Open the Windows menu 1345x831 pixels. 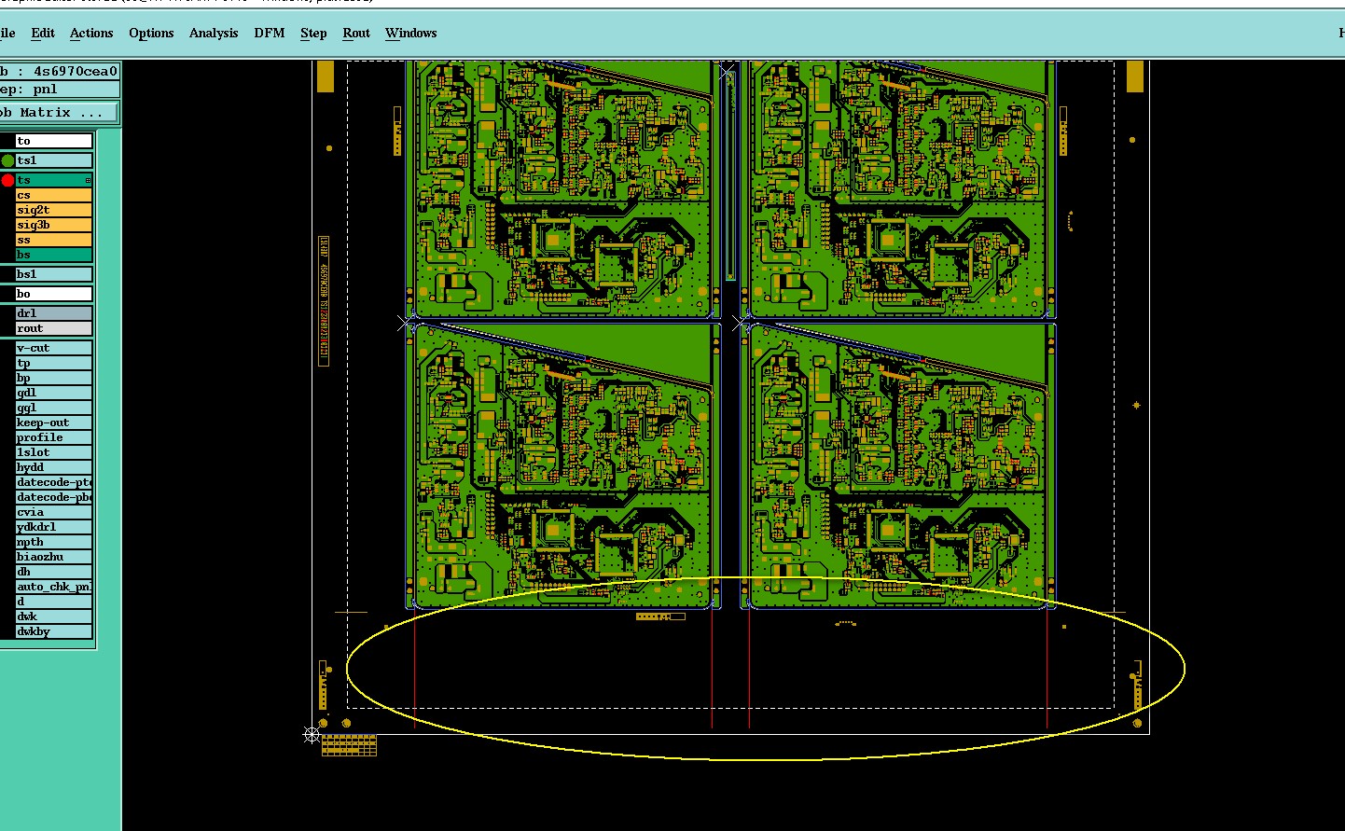411,33
